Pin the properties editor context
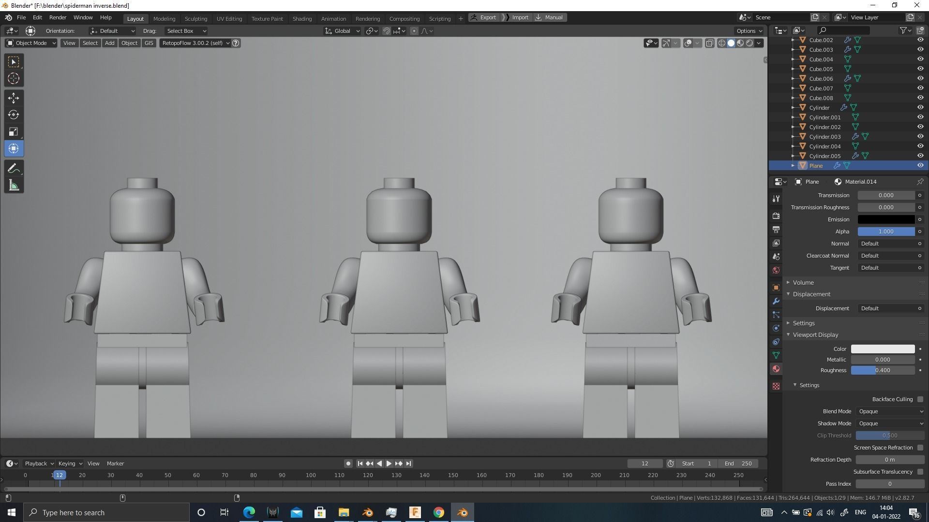929x522 pixels. pos(920,182)
